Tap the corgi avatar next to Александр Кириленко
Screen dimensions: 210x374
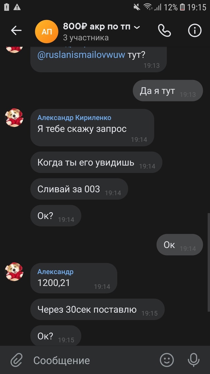click(14, 118)
